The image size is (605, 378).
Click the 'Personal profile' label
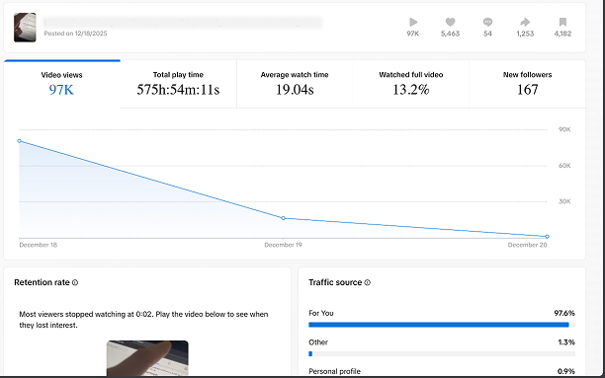coord(334,371)
